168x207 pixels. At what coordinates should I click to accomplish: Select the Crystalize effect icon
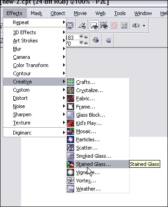70,90
